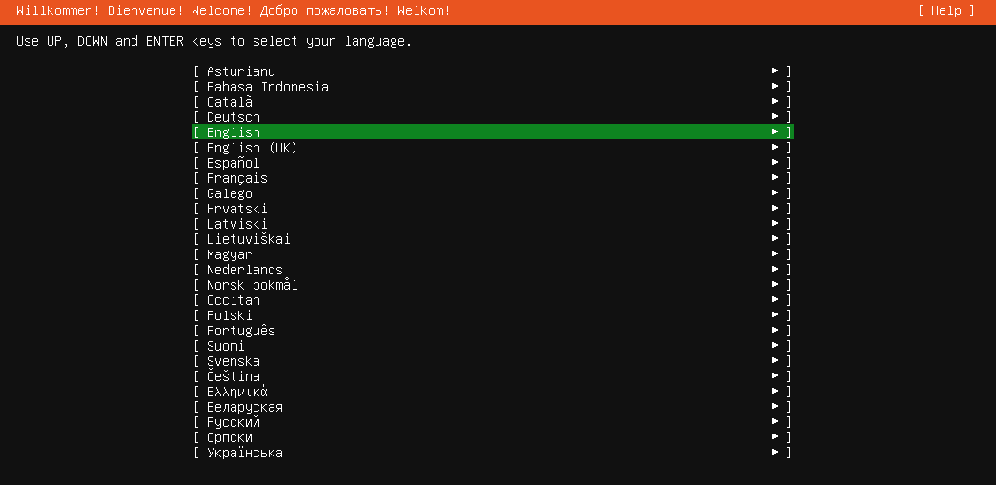
Task: Click the arrow beside Bahasa Indonesia
Action: tap(776, 87)
